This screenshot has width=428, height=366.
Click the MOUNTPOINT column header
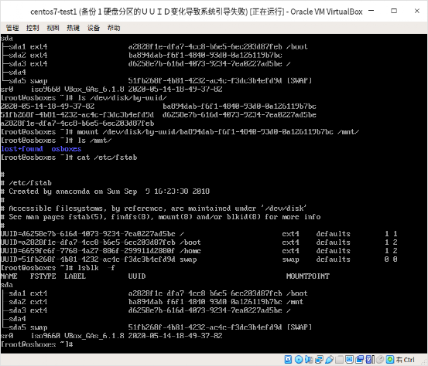coord(307,276)
